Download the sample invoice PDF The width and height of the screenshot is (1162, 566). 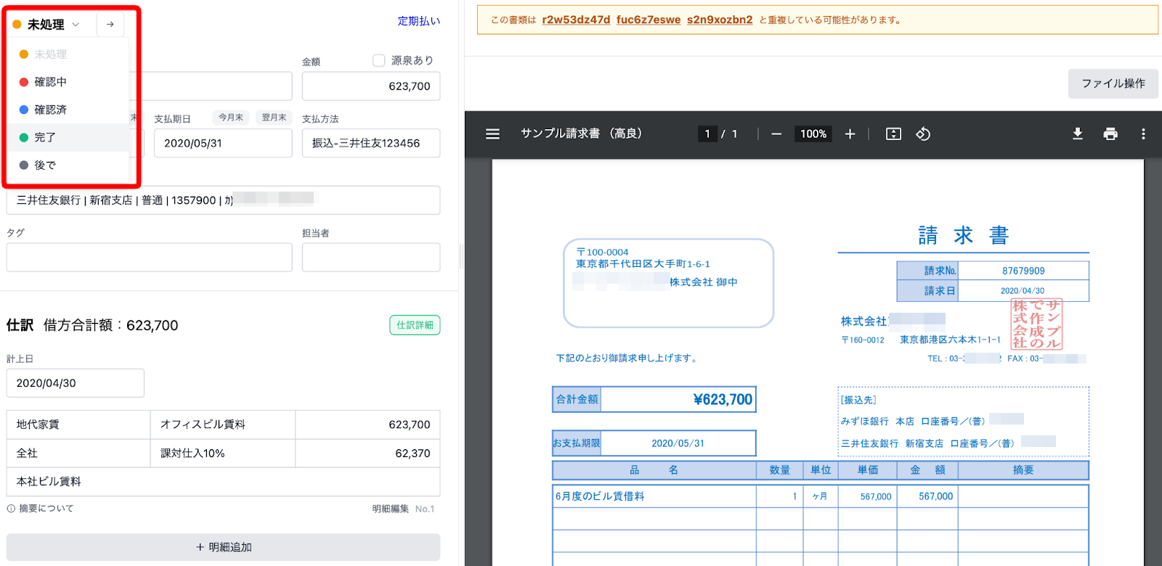pos(1078,134)
